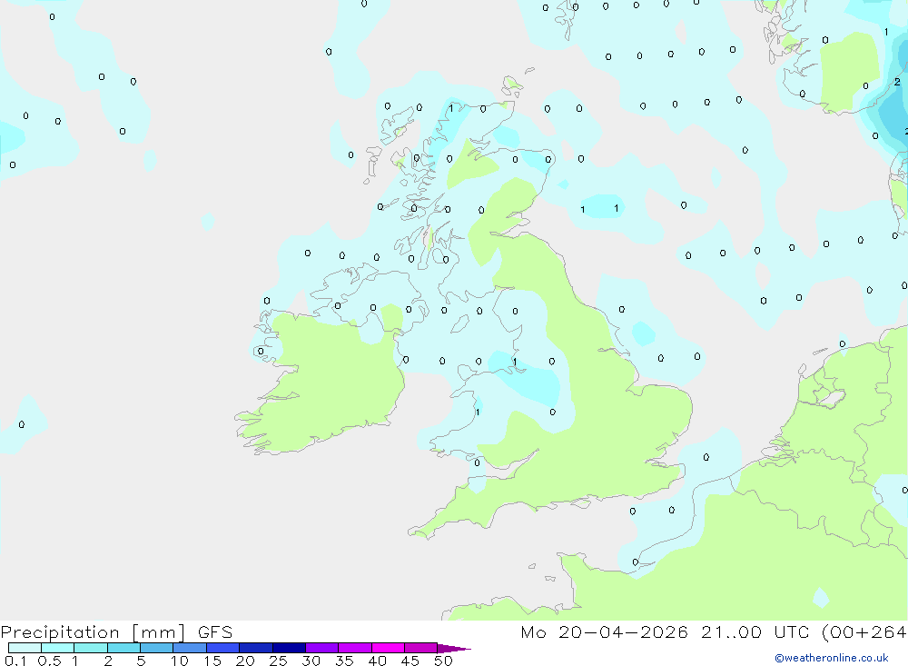Select the 30–35 mm legend color swatch
The height and width of the screenshot is (666, 908).
(322, 648)
